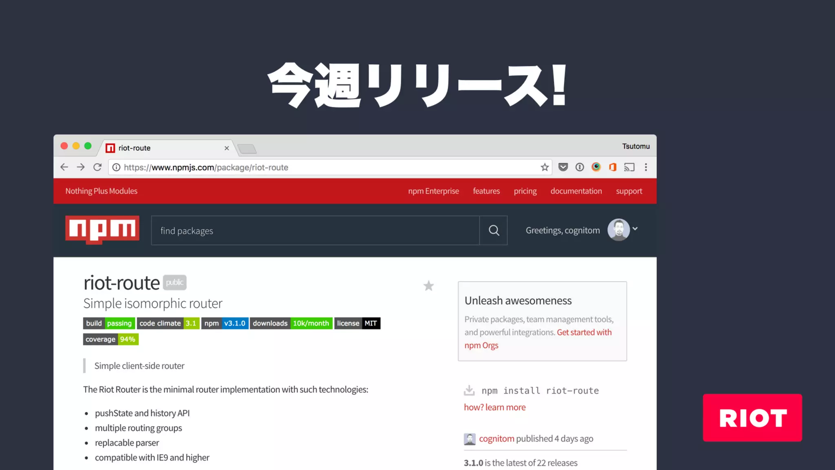Screen dimensions: 835x470
Task: Open the Pocket extension icon
Action: point(563,167)
